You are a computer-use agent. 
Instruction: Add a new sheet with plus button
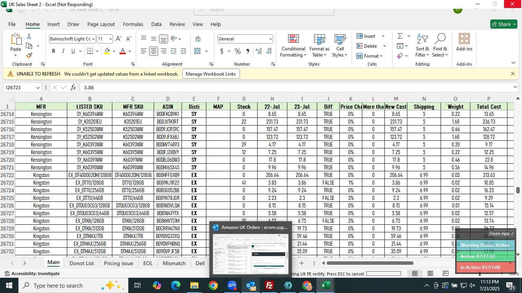[x=302, y=263]
